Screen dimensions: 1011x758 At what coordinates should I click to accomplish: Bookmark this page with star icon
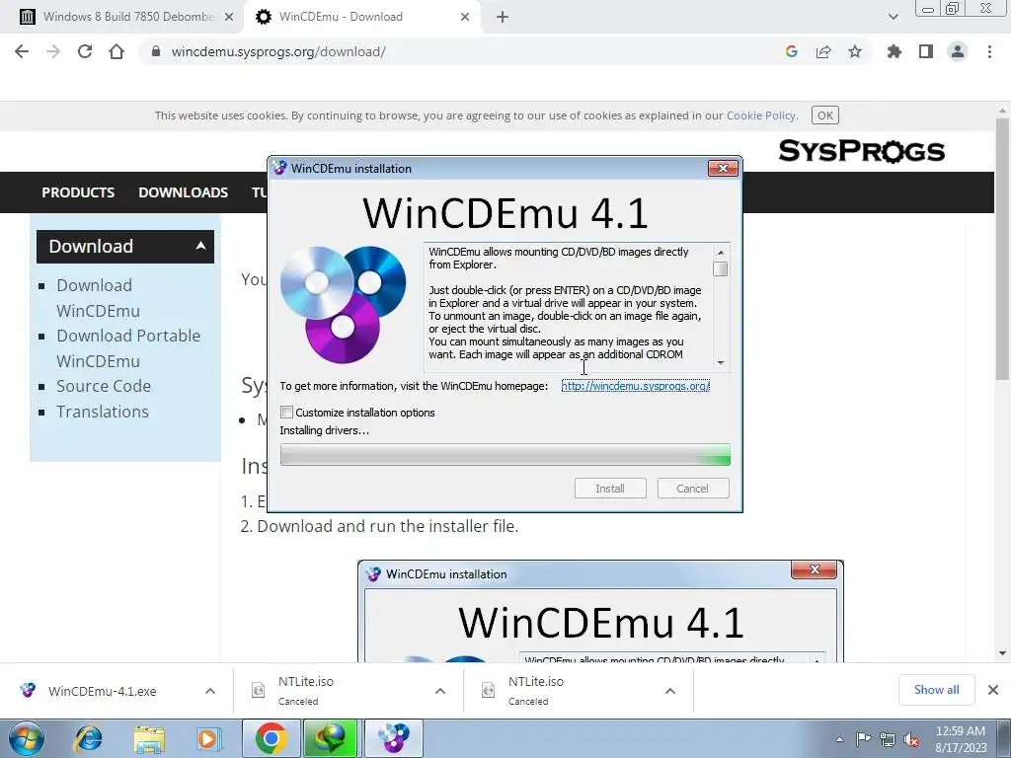pyautogui.click(x=855, y=51)
